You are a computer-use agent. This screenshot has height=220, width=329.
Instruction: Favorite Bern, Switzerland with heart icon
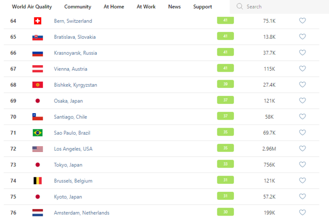(x=302, y=21)
